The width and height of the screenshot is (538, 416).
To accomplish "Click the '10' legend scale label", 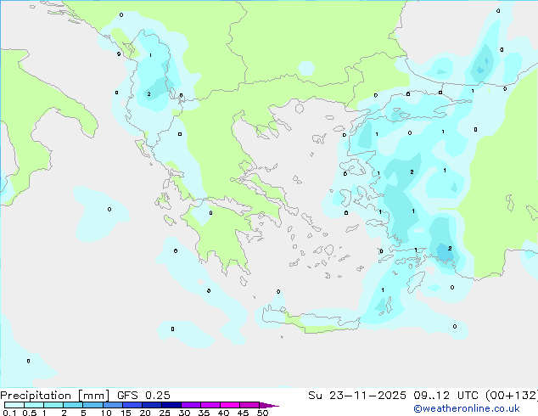I will point(106,413).
